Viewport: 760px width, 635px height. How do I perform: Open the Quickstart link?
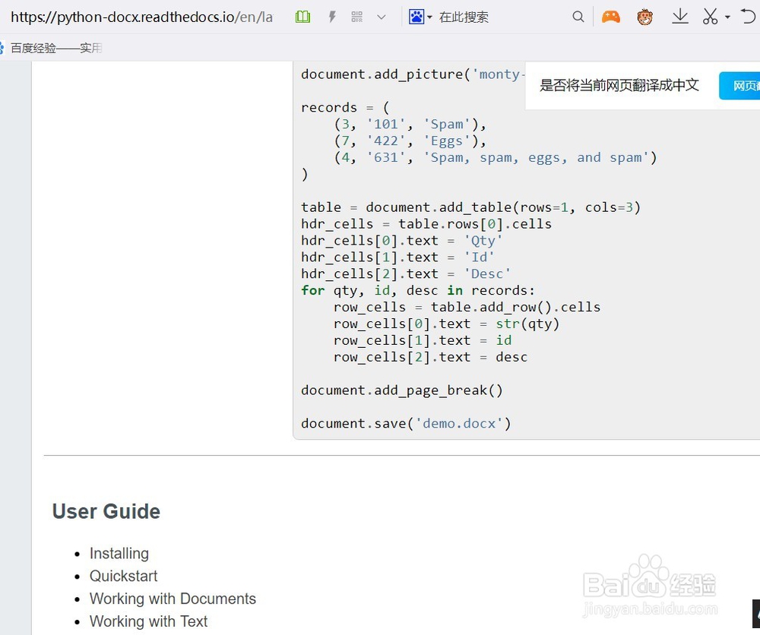click(123, 576)
